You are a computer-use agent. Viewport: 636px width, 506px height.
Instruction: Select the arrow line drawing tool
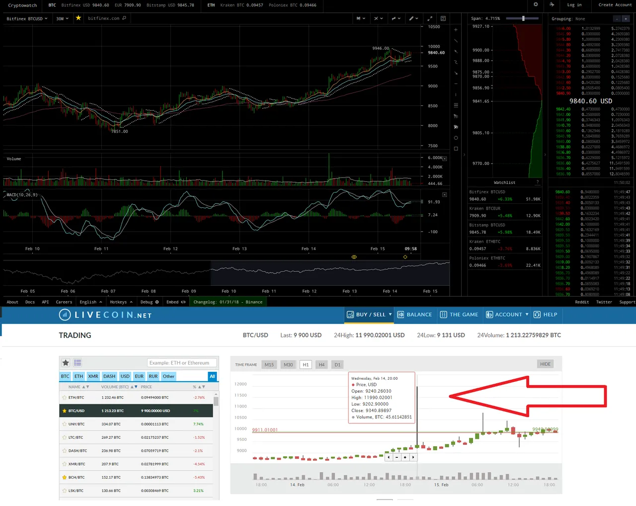[x=456, y=51]
